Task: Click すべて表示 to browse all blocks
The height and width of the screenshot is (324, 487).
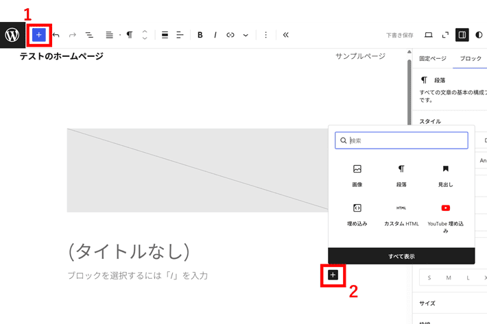Action: tap(401, 256)
